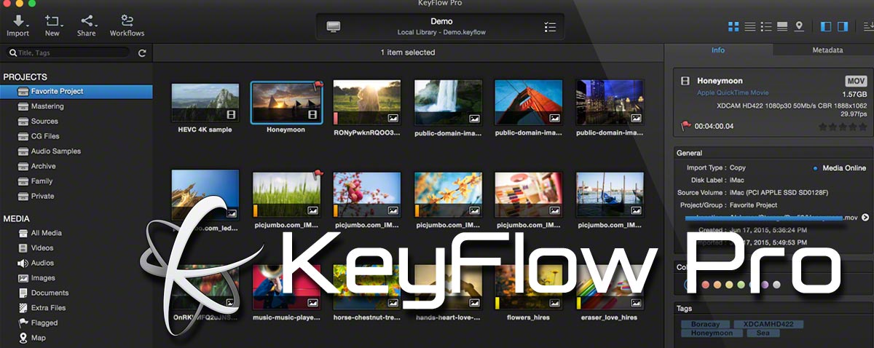Select the flowers_hires thumbnail
Viewport: 874px width, 348px height.
[529, 286]
